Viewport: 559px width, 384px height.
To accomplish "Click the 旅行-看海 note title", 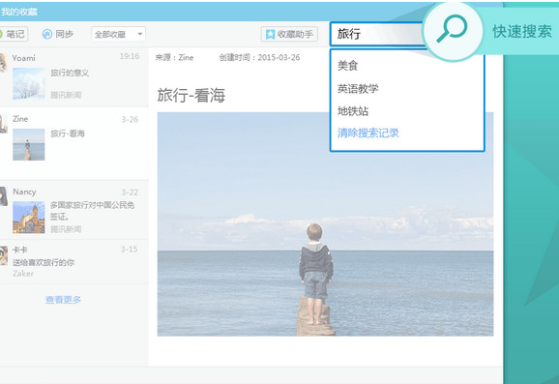I will click(x=191, y=95).
